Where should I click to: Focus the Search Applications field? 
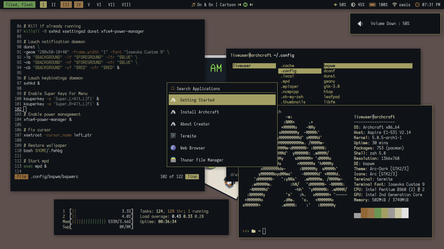click(222, 89)
